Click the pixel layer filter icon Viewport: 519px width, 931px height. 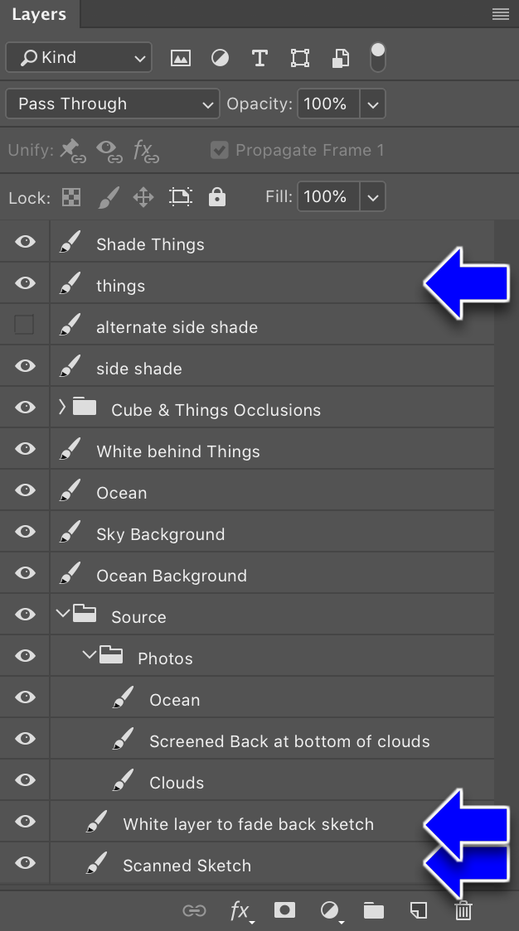[x=181, y=58]
